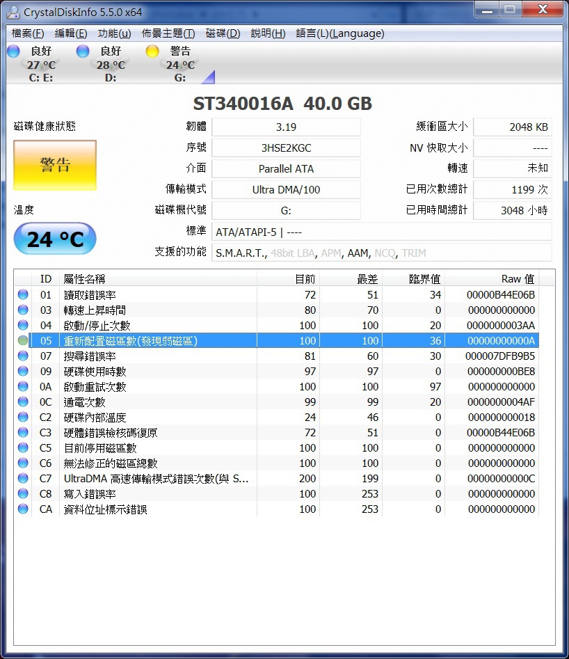569x659 pixels.
Task: Select the 硬碟內部溫度 attribute name
Action: click(95, 418)
